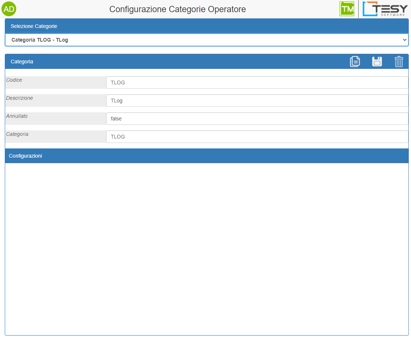The width and height of the screenshot is (411, 337).
Task: Click the Categoria panel header title
Action: point(22,62)
